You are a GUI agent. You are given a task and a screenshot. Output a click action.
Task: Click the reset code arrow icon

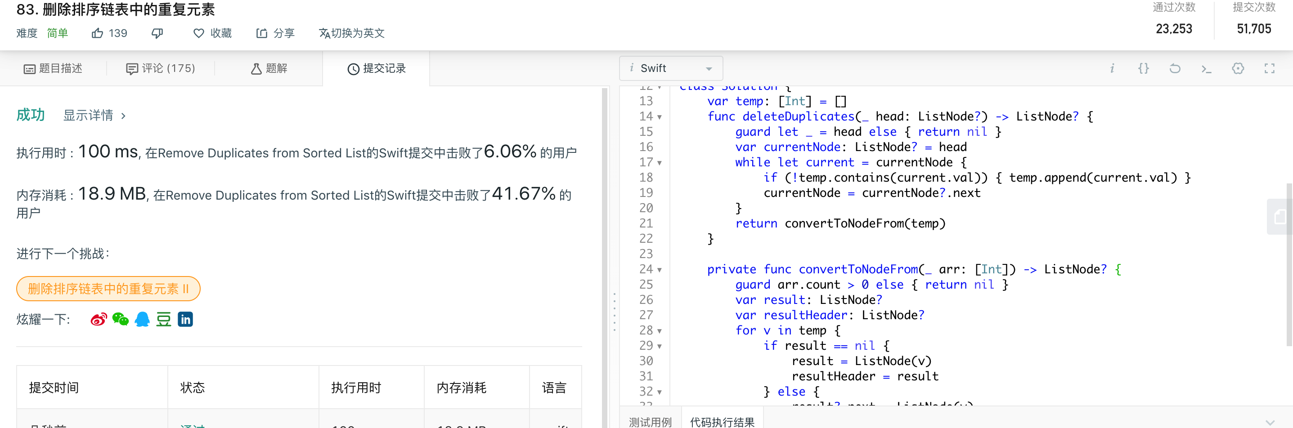pos(1175,68)
